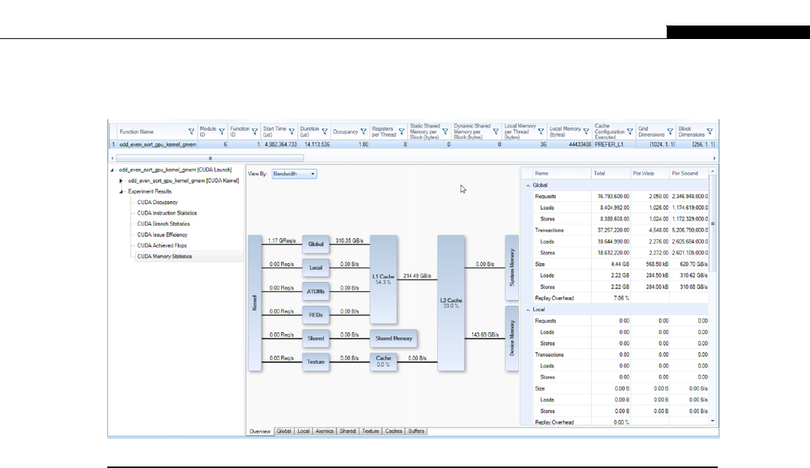Open Module ID column filter
Viewport: 810px width, 468px height.
coord(221,132)
